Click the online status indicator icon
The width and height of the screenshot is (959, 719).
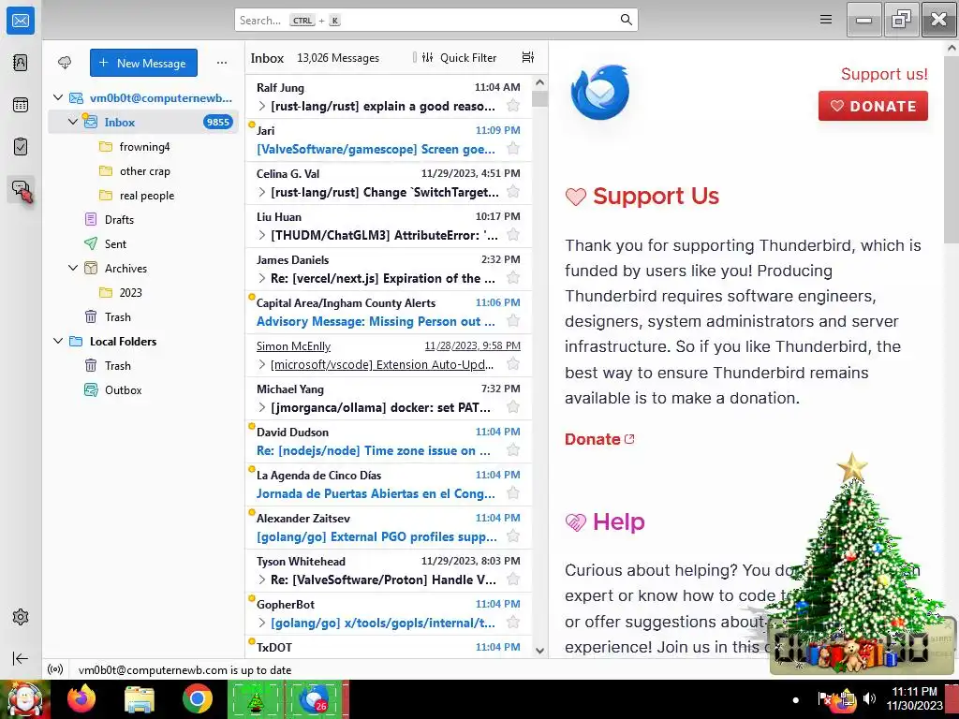click(55, 669)
